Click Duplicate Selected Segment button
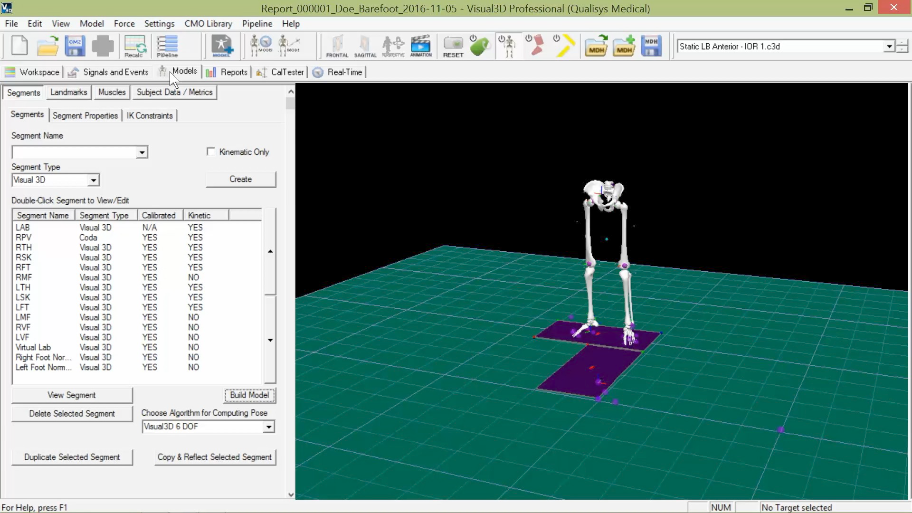Screen dimensions: 912x513 [x=72, y=457]
